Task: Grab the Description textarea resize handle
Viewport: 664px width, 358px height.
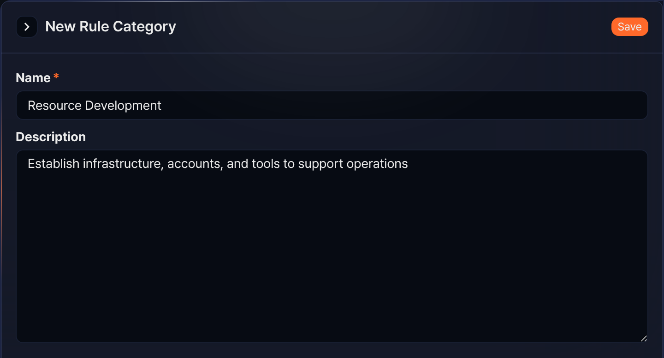Action: 643,338
